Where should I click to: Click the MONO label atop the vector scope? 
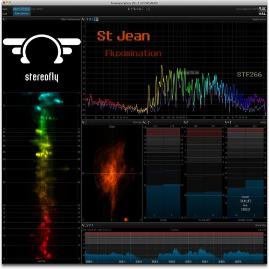pyautogui.click(x=112, y=127)
